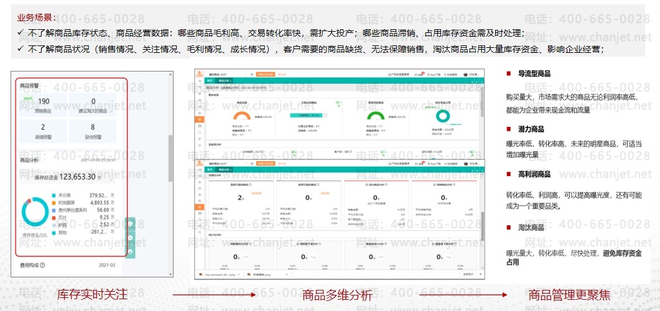The image size is (660, 311).
Task: Click the help icon beside 费用构成
Action: tap(44, 266)
